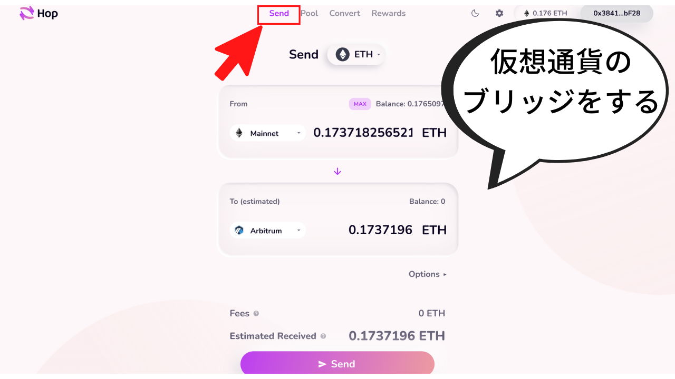The width and height of the screenshot is (675, 379).
Task: Click the Arbitrum network icon
Action: [239, 231]
